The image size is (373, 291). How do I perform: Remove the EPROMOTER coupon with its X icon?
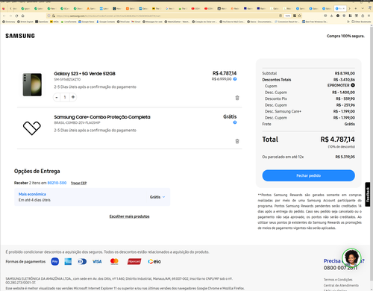(x=353, y=85)
